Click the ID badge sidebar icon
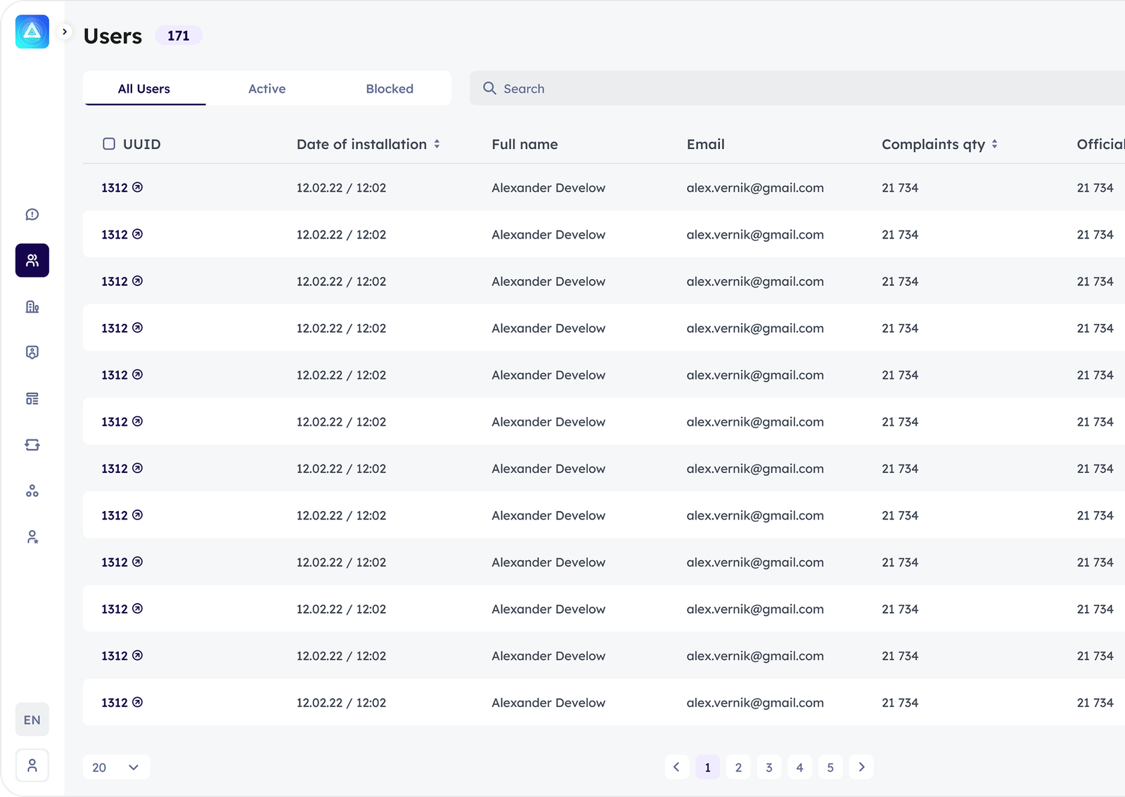The image size is (1125, 797). click(32, 352)
